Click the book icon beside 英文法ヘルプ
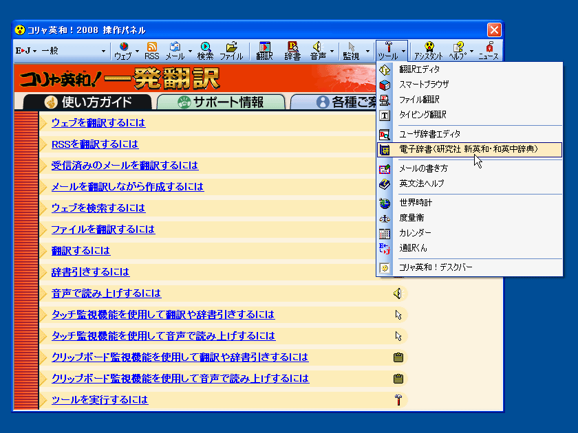 (385, 184)
